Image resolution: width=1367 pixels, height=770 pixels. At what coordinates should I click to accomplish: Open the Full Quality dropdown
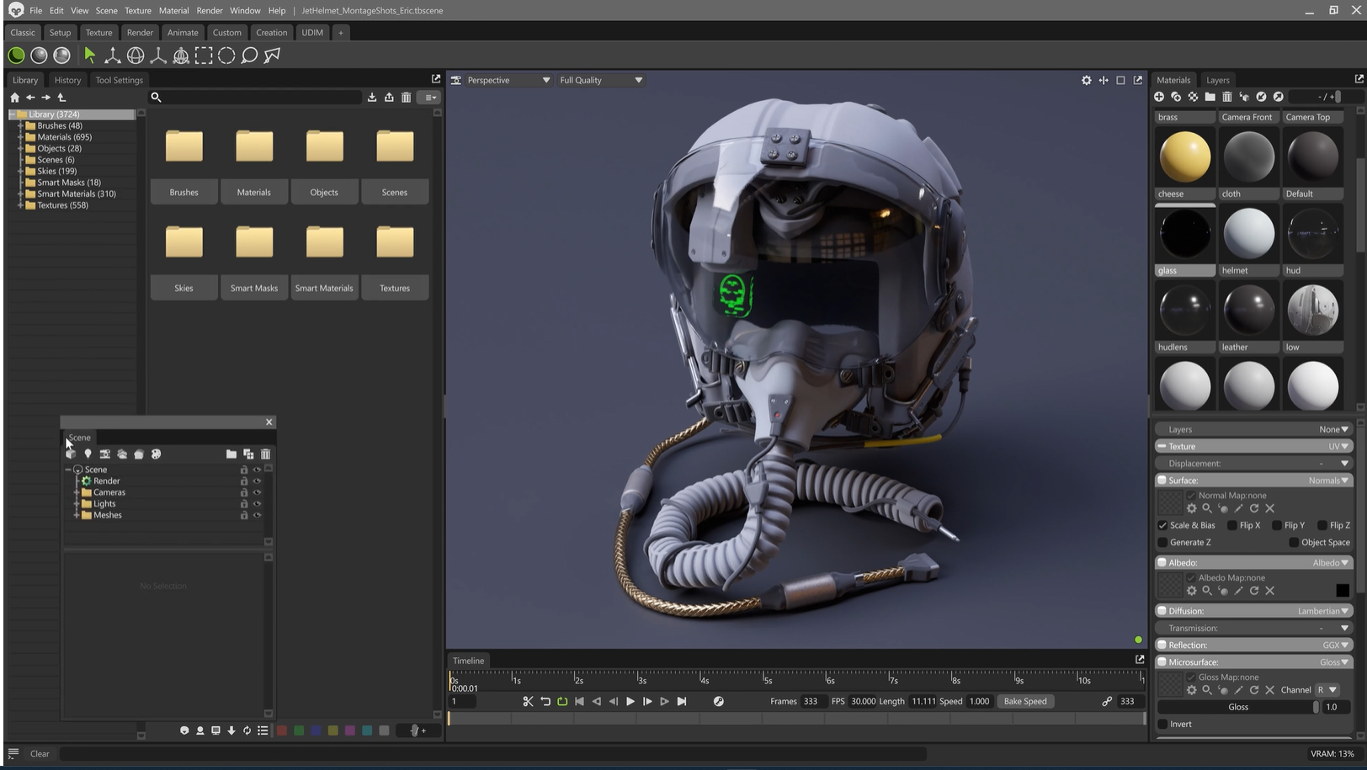(x=601, y=80)
